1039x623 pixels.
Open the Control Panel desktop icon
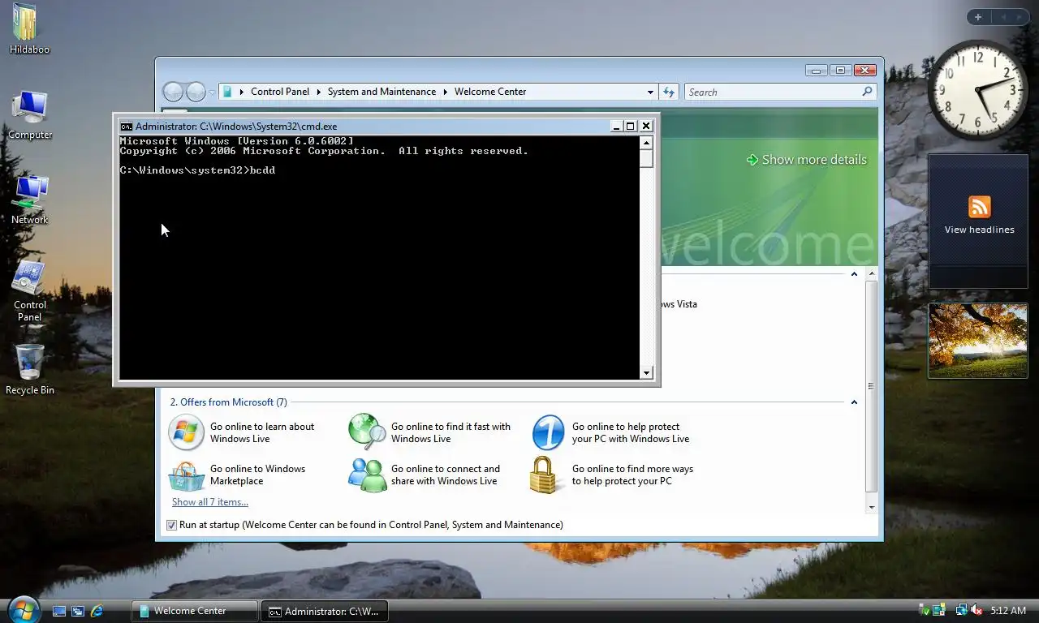30,291
